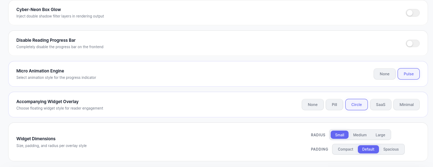
Task: Set widget radius to Large
Action: 380,135
